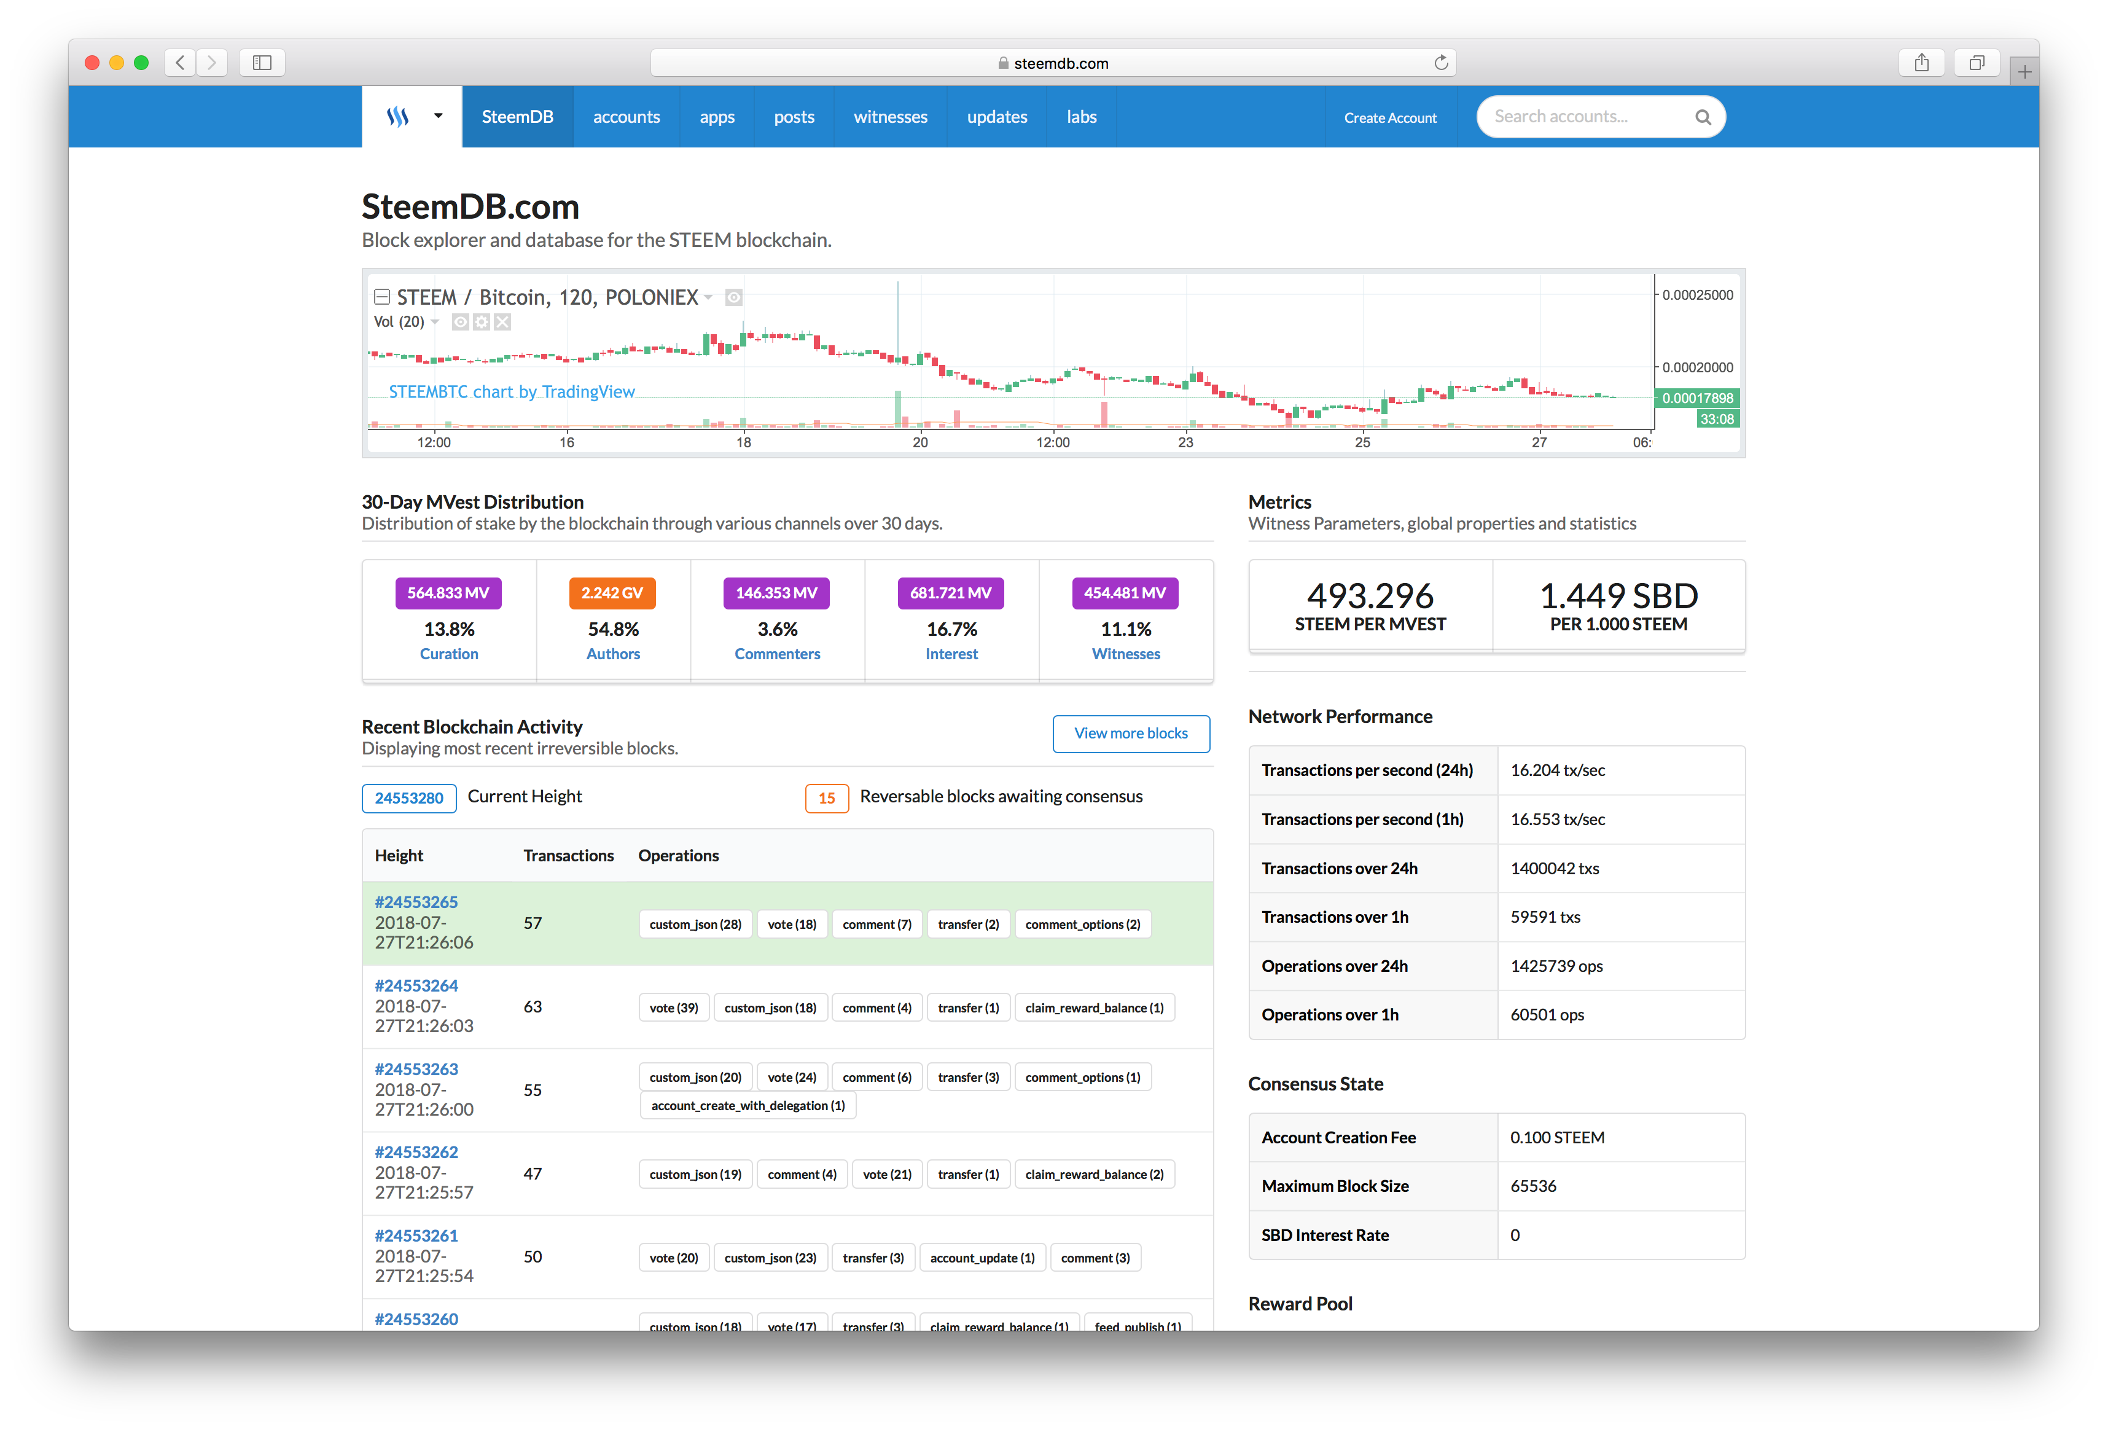Open the Interest link

(951, 653)
